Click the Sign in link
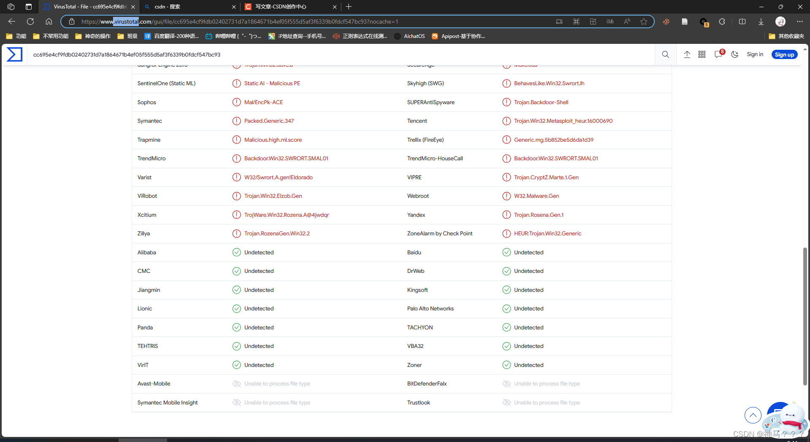The image size is (810, 442). [x=755, y=54]
